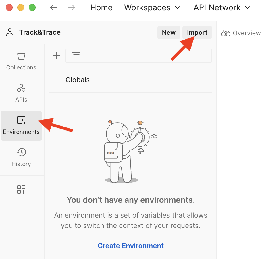Screen dimensions: 262x259
Task: Go back using the left arrow
Action: 53,7
